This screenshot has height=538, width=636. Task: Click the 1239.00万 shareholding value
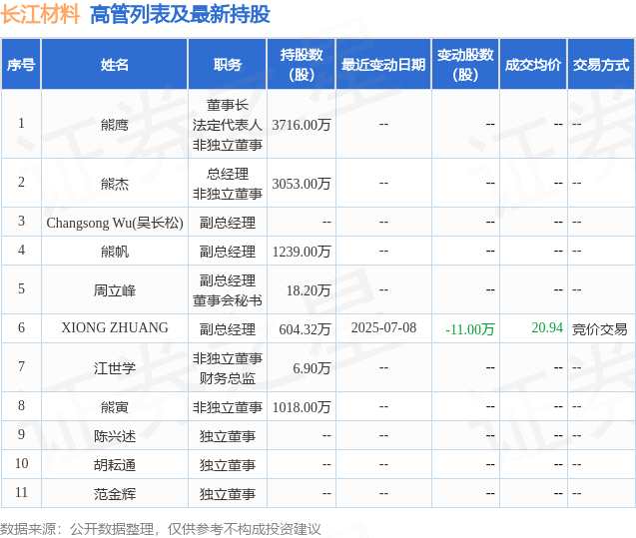click(302, 252)
